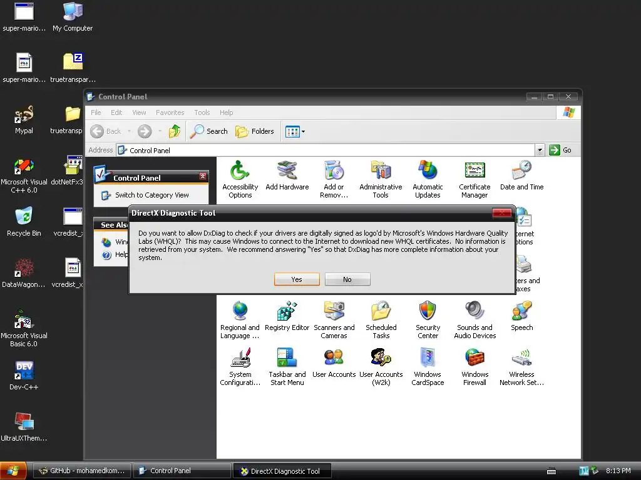Open Certificate Manager icon

[x=474, y=179]
